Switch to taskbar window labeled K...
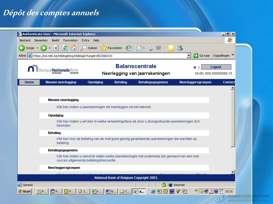273x204 pixels. coord(97,192)
